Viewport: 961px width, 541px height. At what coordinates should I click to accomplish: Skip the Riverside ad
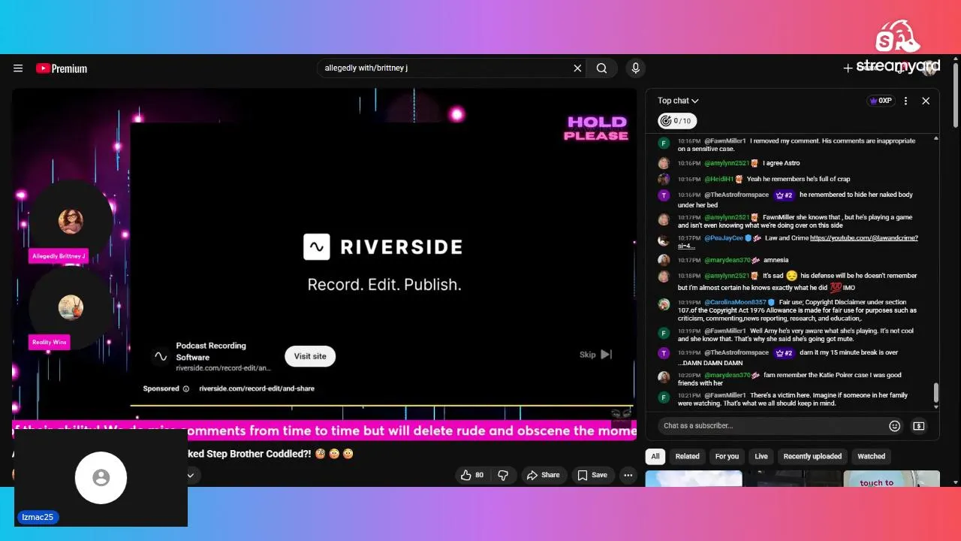click(596, 355)
